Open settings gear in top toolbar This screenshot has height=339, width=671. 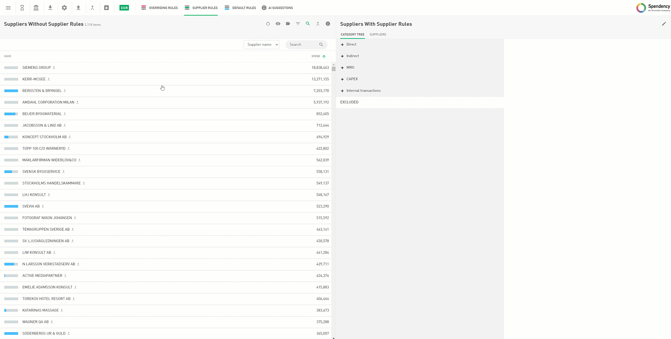pyautogui.click(x=64, y=8)
